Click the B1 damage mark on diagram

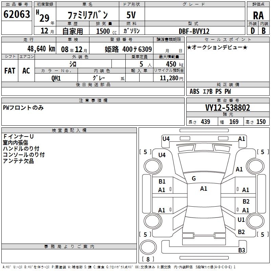point(162,182)
